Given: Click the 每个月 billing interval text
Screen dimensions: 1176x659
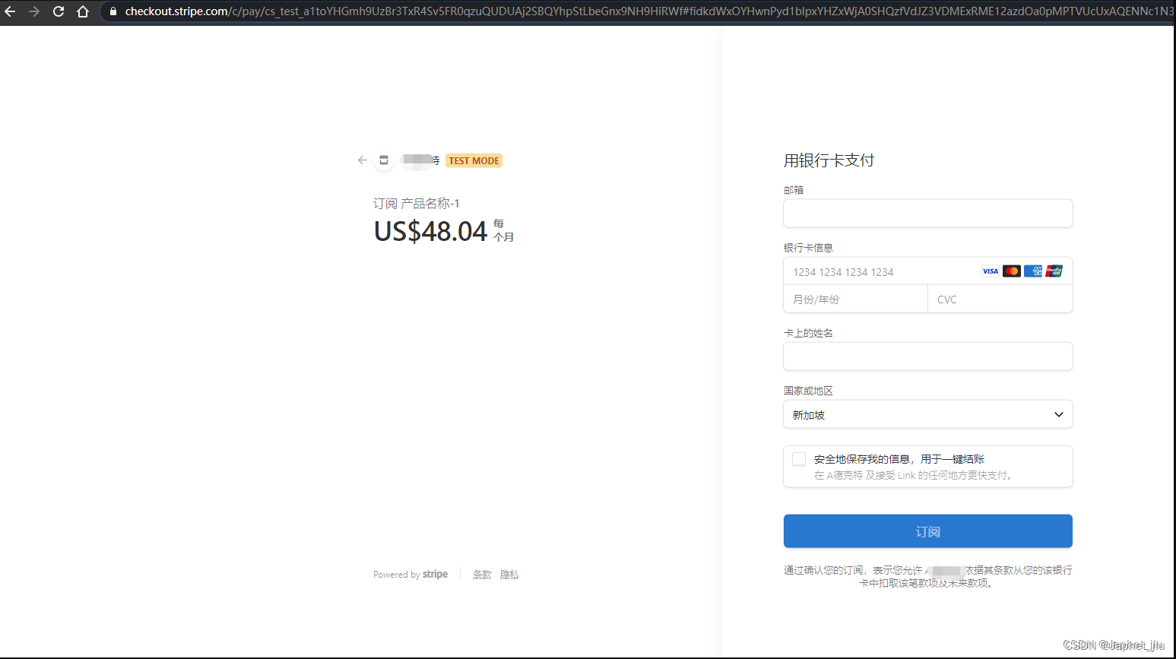Looking at the screenshot, I should coord(503,230).
